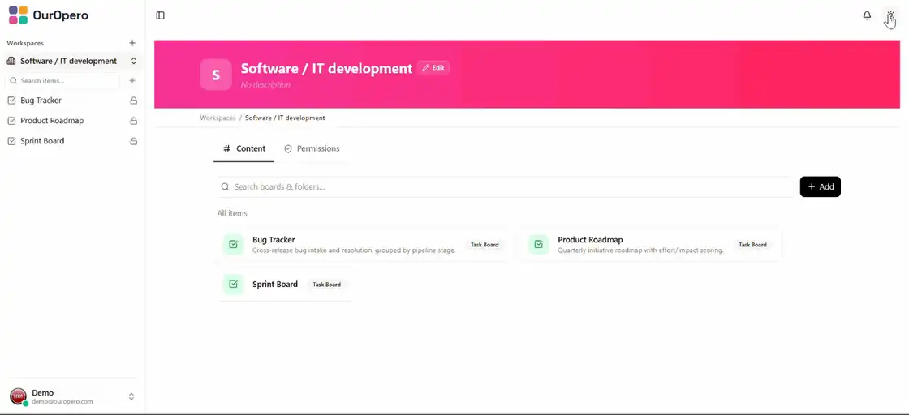909x415 pixels.
Task: Click the Workspaces sidebar label
Action: pyautogui.click(x=25, y=44)
